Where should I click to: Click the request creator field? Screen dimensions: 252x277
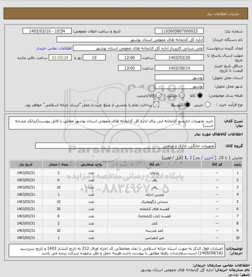[x=139, y=48]
